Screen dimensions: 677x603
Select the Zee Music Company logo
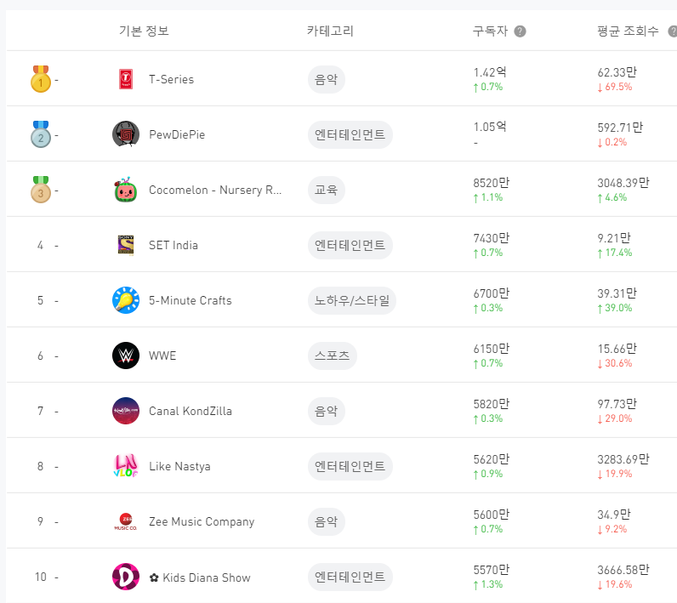[x=126, y=521]
